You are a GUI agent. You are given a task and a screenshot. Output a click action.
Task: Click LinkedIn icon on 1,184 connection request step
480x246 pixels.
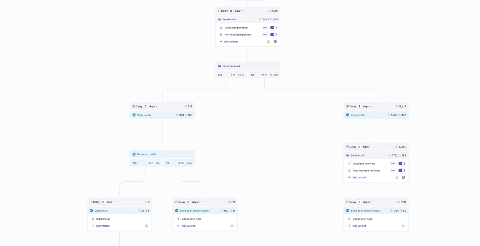[348, 211]
